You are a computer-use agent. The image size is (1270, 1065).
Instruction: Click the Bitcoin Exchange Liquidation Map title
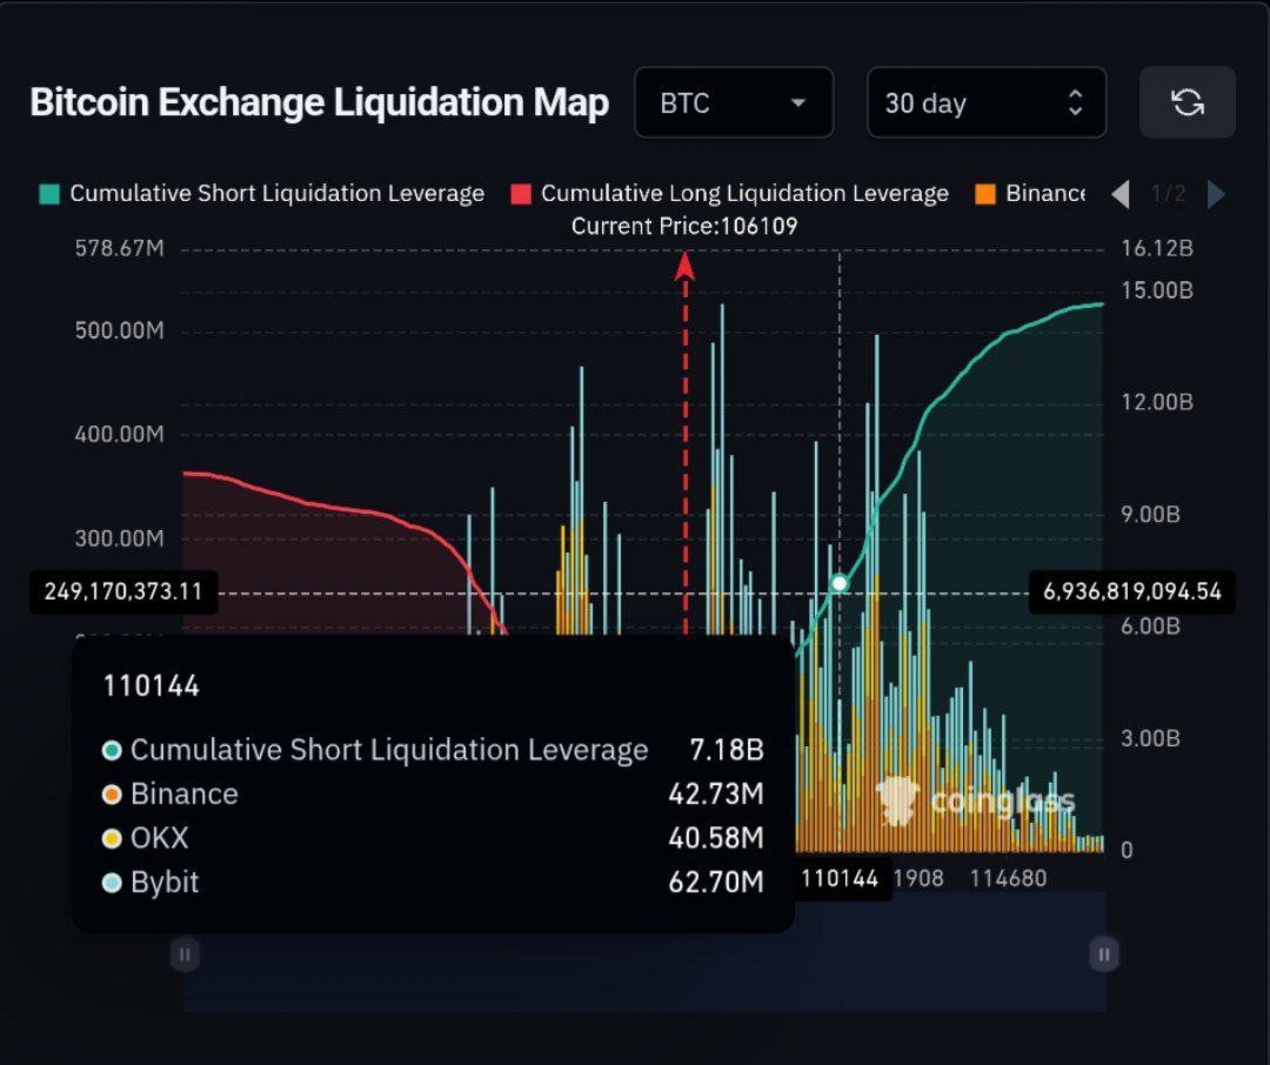pyautogui.click(x=319, y=102)
